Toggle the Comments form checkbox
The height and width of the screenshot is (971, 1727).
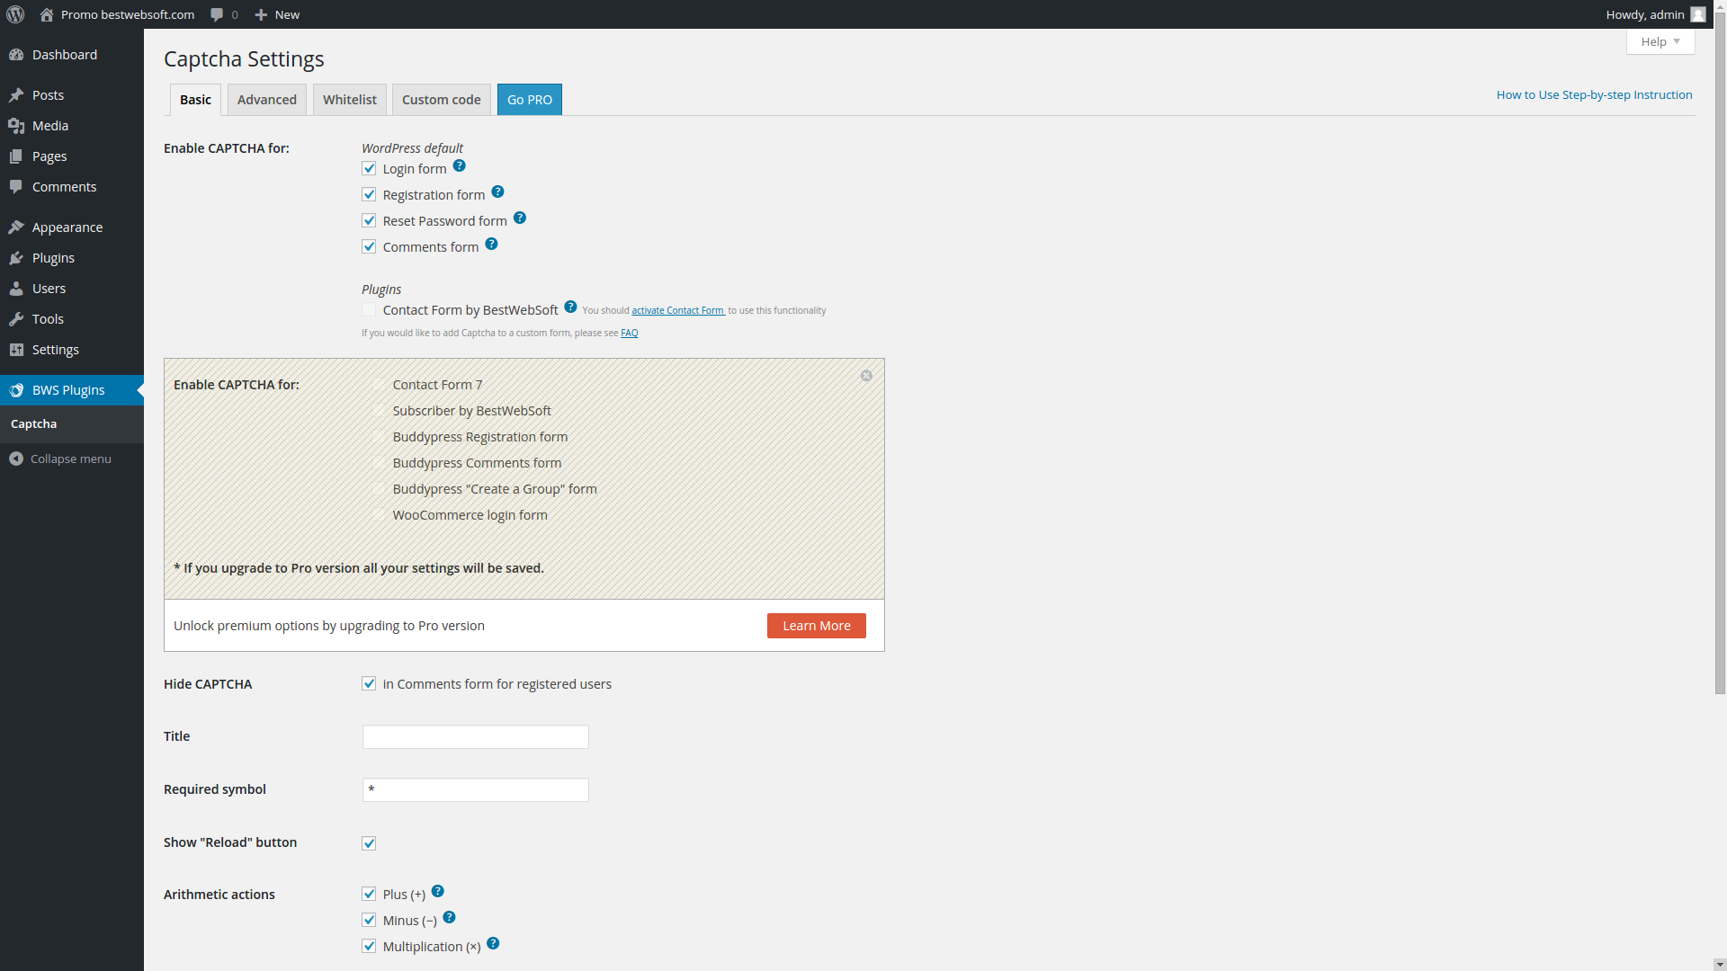pos(369,246)
